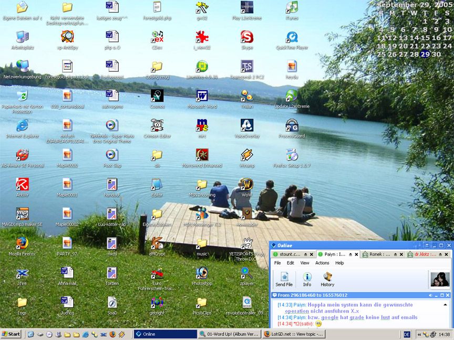Open the Logs folder icon

[x=22, y=302]
